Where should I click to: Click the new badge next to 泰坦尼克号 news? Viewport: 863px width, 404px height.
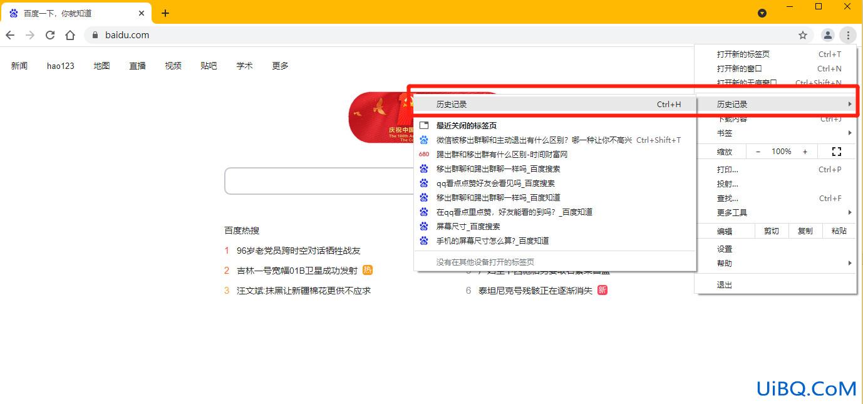602,290
